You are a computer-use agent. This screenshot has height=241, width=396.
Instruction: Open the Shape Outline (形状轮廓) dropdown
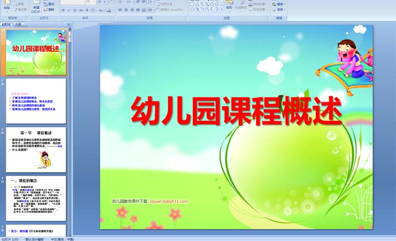click(257, 4)
